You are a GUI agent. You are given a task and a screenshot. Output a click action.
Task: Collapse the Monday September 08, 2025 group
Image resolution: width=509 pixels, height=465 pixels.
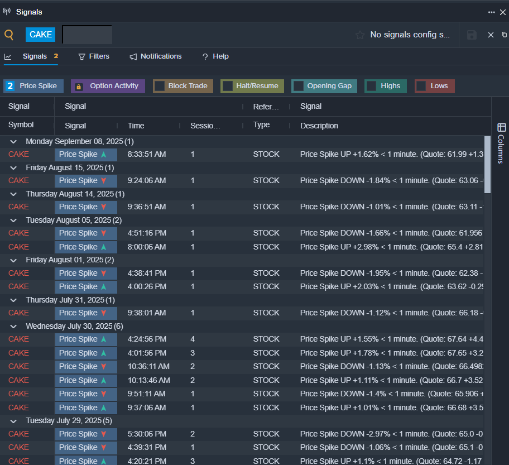pyautogui.click(x=14, y=142)
